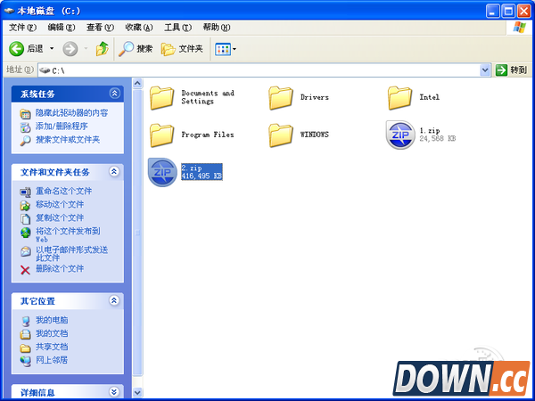Click the copy file task icon
Screen dimensions: 535x401
[x=25, y=219]
